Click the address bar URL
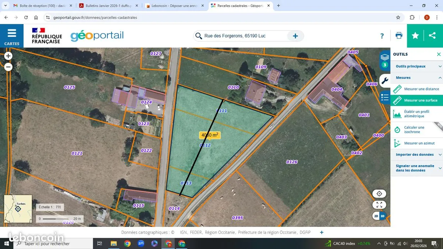The width and height of the screenshot is (443, 249). (95, 17)
